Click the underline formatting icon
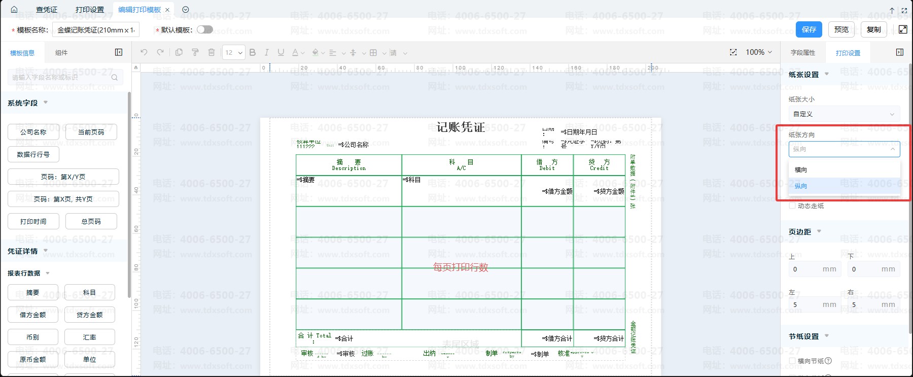Image resolution: width=913 pixels, height=377 pixels. coord(280,52)
